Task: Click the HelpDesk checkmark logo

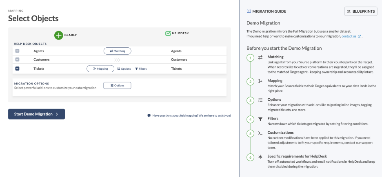Action: (168, 33)
